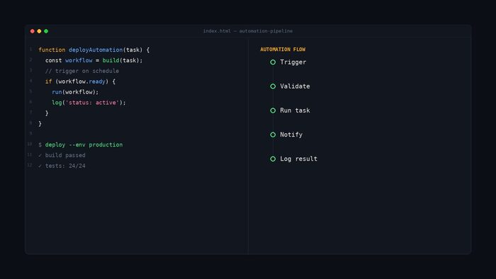Click the workflow variable in const line
496x279 pixels.
79,60
